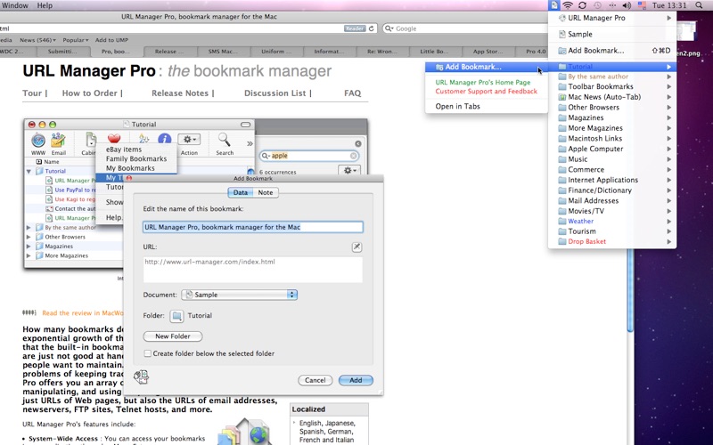Click the eyedropper icon next to URL
The width and height of the screenshot is (713, 445).
[x=357, y=247]
